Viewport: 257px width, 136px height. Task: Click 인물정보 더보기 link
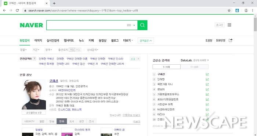[131, 115]
